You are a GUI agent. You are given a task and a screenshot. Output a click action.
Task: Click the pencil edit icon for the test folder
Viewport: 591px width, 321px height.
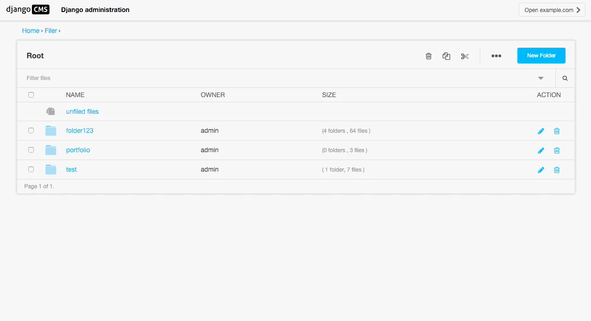pos(541,170)
